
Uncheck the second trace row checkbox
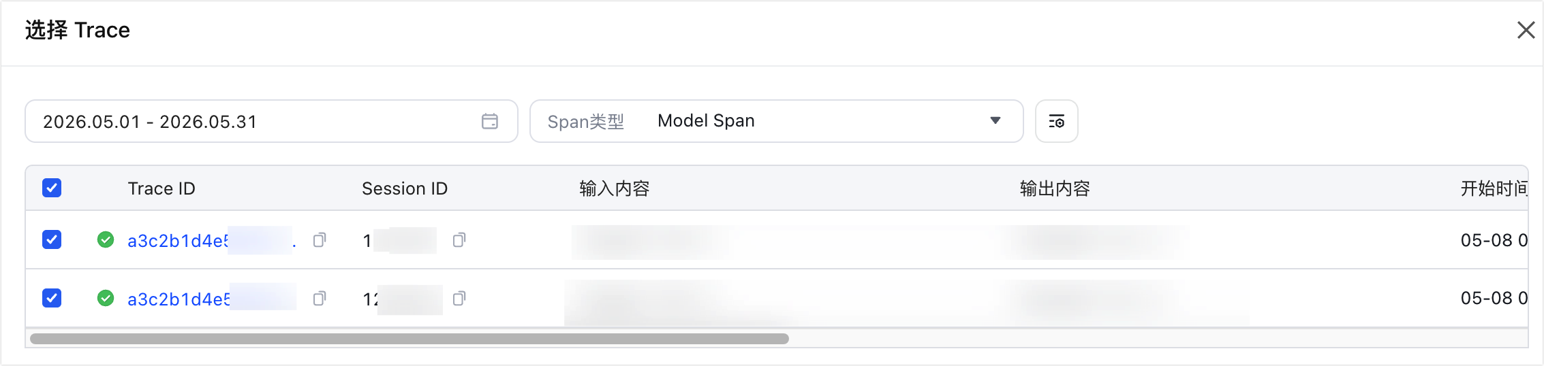tap(52, 298)
